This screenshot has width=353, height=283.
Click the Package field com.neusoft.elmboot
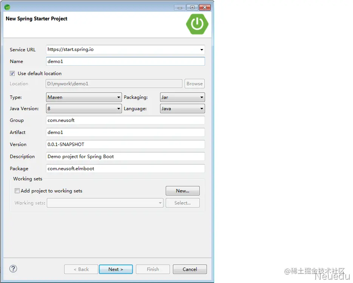coord(125,169)
